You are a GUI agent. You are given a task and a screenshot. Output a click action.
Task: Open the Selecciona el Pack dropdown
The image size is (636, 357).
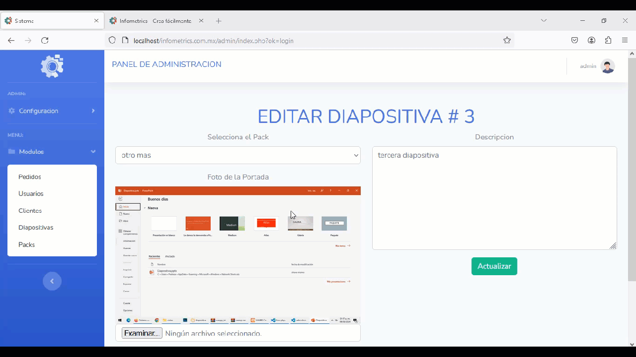(x=238, y=155)
